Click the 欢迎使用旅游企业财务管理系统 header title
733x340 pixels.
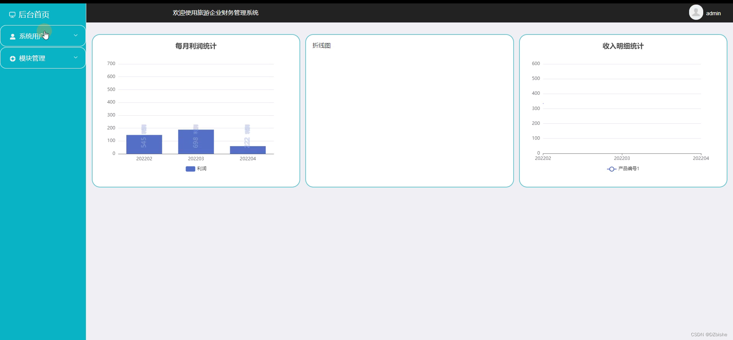[215, 13]
